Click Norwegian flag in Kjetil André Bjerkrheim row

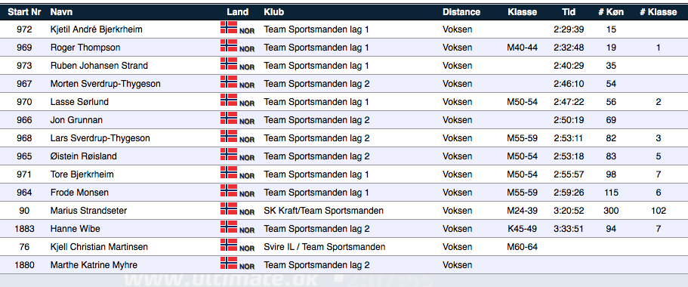click(229, 27)
